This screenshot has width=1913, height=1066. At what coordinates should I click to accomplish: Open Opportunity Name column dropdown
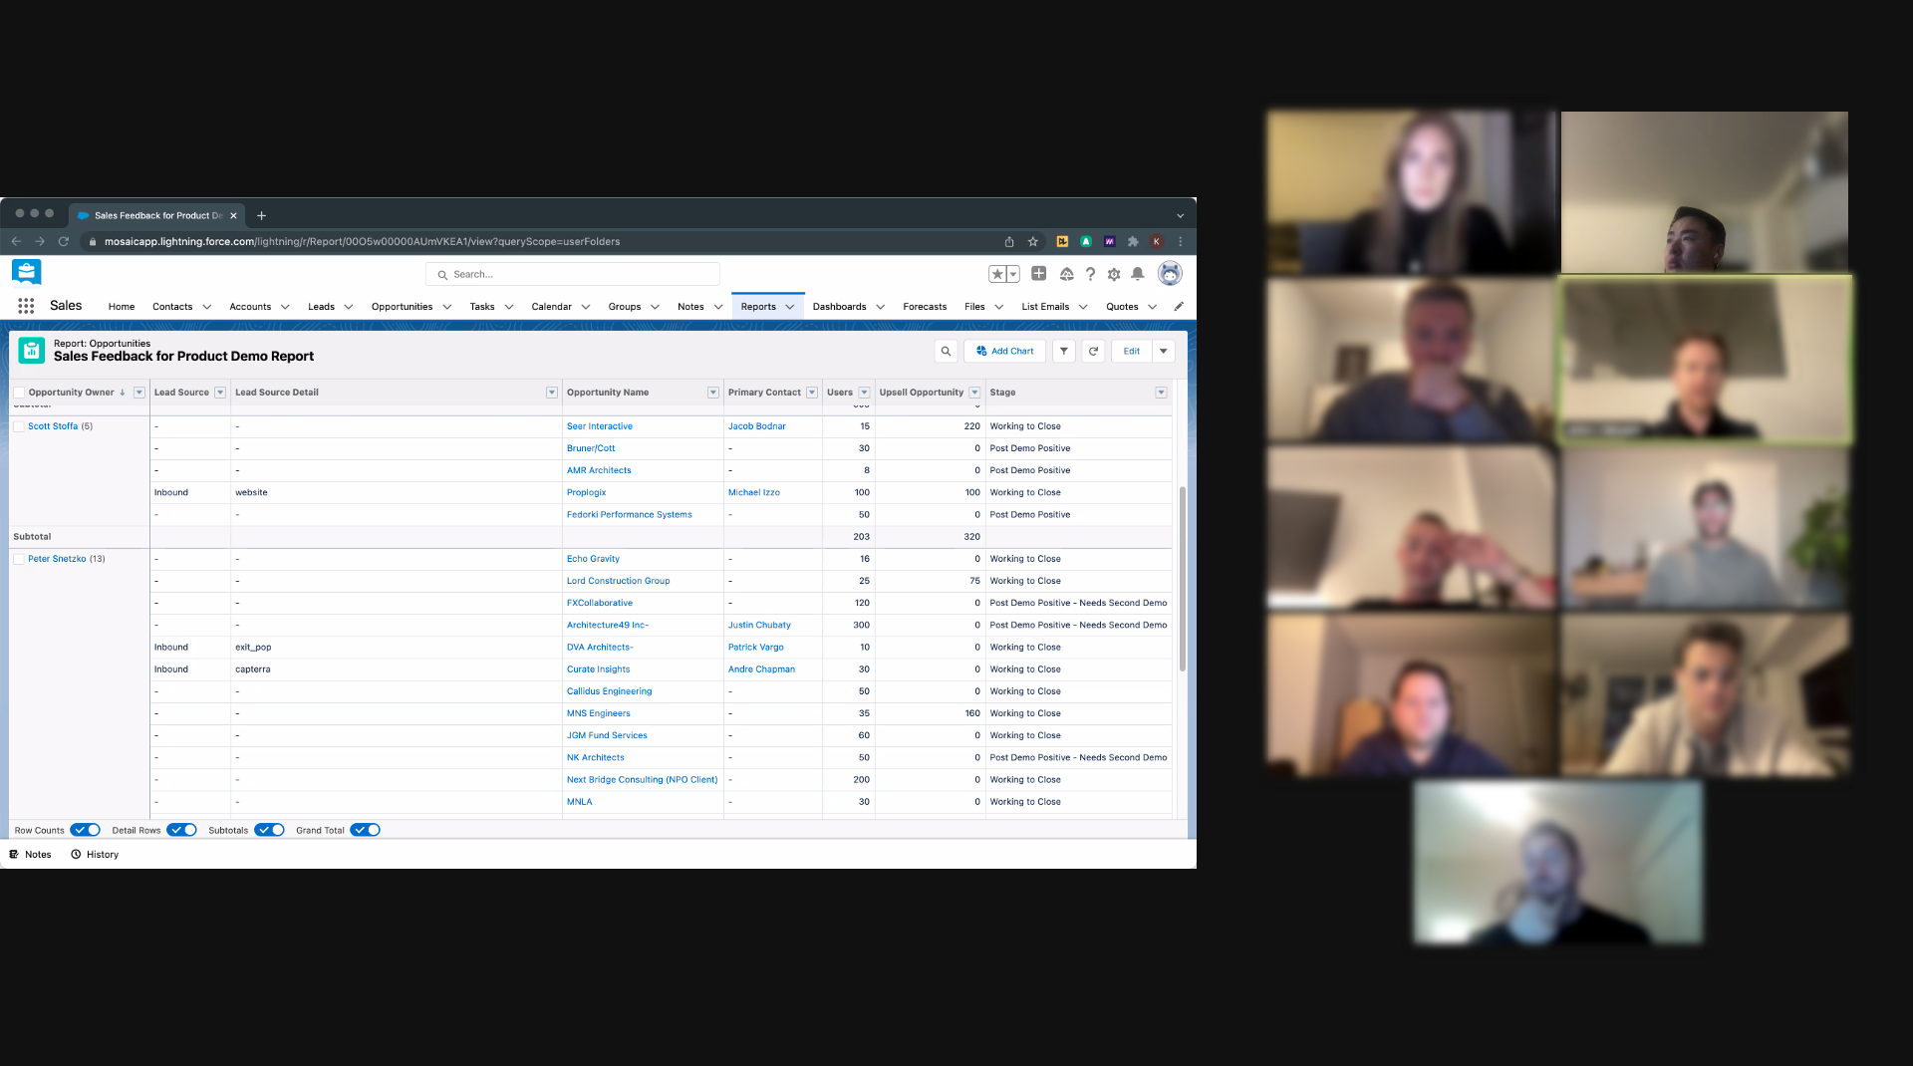[x=713, y=393]
